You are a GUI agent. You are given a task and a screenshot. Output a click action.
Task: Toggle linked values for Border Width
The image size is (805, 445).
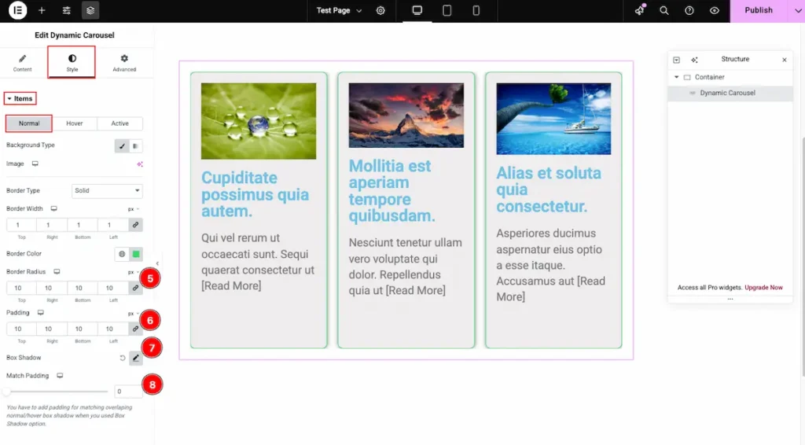pyautogui.click(x=135, y=225)
